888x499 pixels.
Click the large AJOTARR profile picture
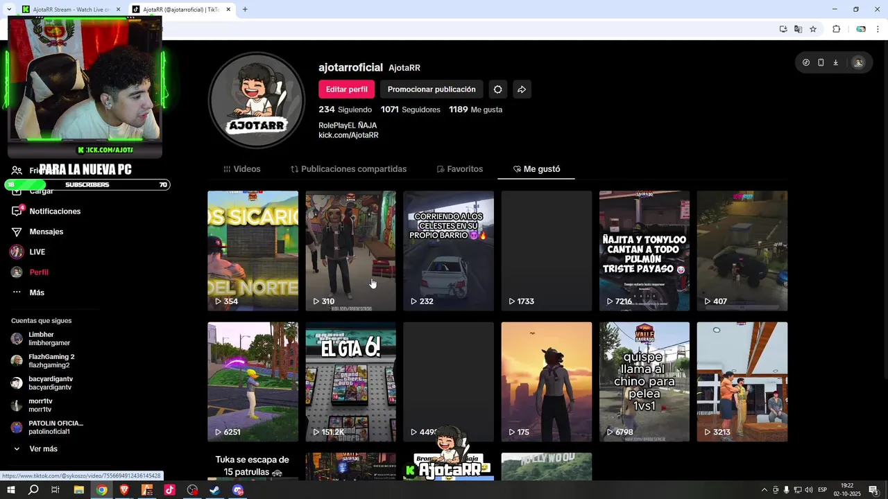[x=257, y=100]
